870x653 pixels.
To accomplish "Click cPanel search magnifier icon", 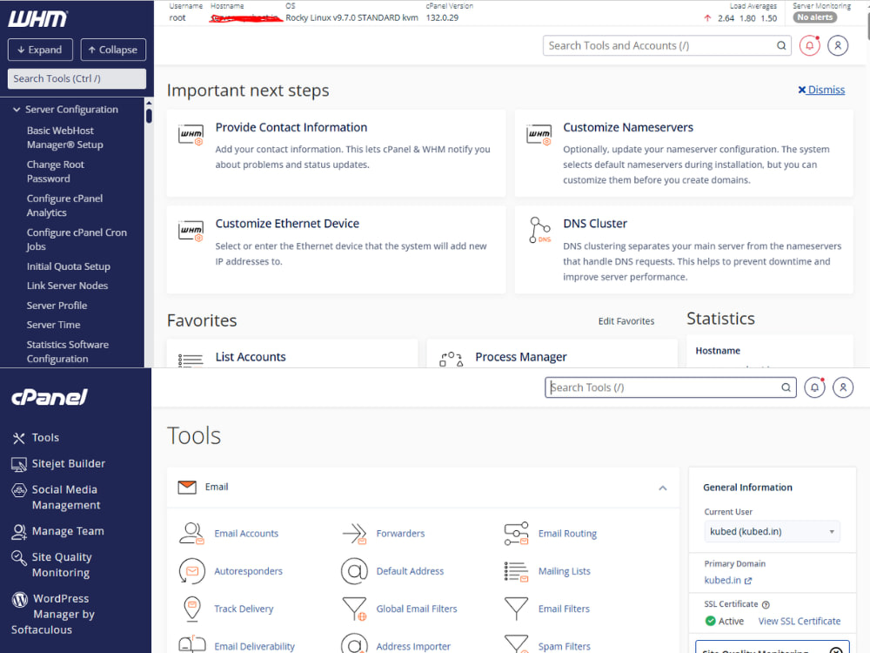I will coord(786,387).
